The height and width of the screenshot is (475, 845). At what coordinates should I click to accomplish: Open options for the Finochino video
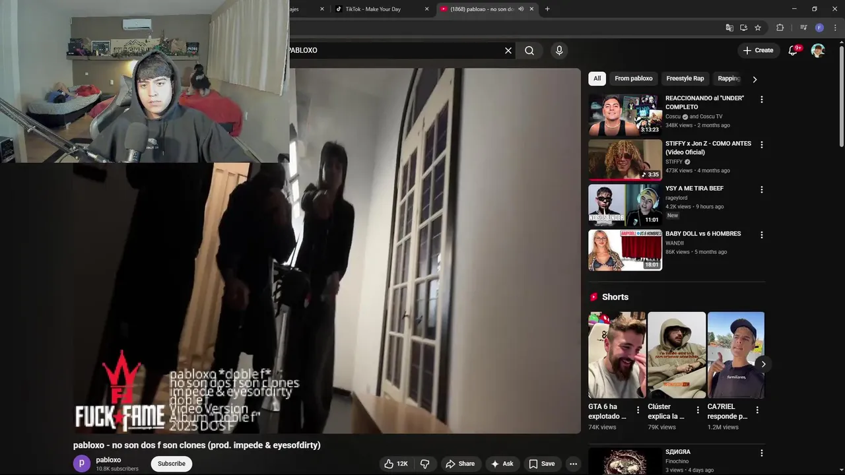(761, 453)
